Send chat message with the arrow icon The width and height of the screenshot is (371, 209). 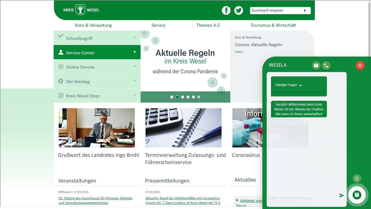click(x=342, y=196)
